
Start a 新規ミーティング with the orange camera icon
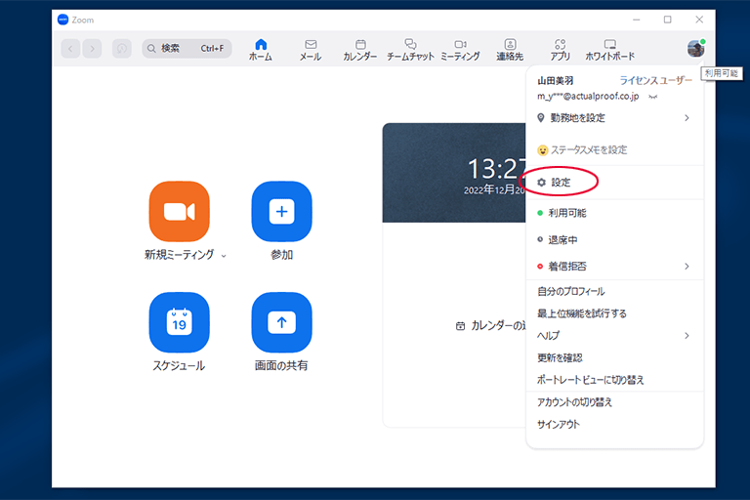pyautogui.click(x=180, y=211)
